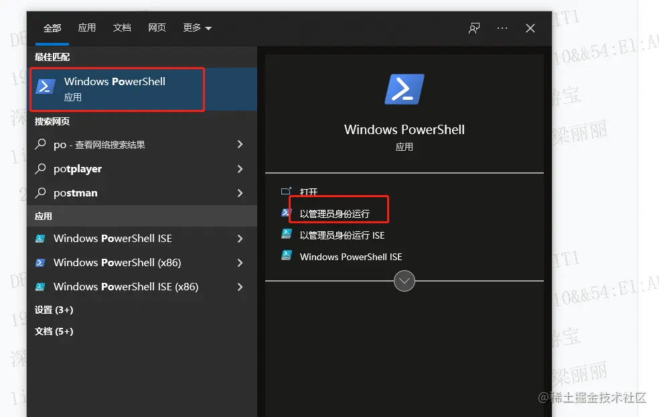Screen dimensions: 659x417
Task: Expand arrow for Windows PowerShell (x86) row
Action: tap(240, 263)
